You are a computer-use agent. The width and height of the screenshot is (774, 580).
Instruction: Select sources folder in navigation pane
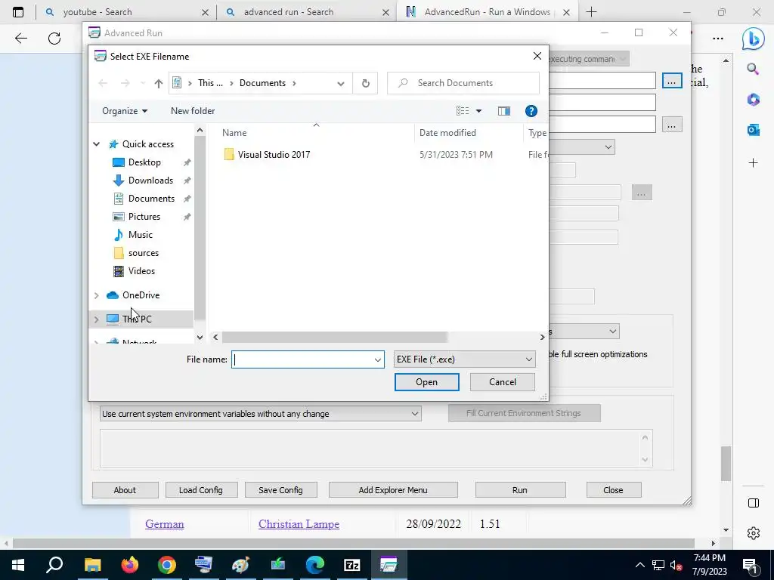(143, 253)
